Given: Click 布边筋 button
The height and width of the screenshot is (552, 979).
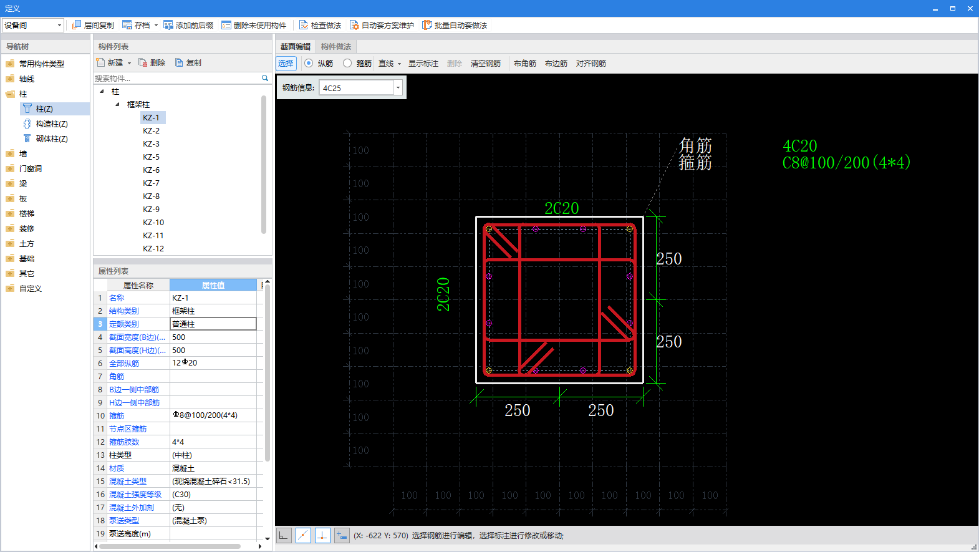Looking at the screenshot, I should (x=556, y=63).
